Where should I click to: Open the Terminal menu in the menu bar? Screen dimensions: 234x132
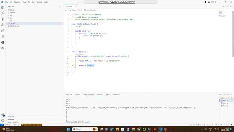tap(39, 2)
